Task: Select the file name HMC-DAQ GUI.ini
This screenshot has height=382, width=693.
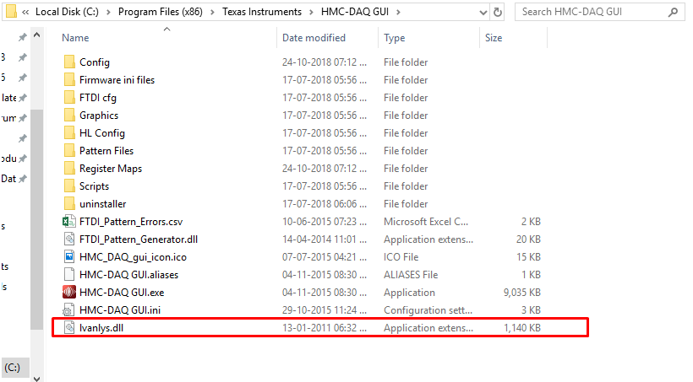Action: coord(120,310)
